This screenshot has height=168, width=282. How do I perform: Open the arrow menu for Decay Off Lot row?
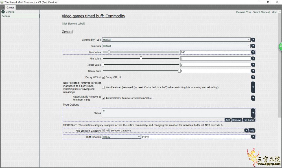tap(253, 77)
